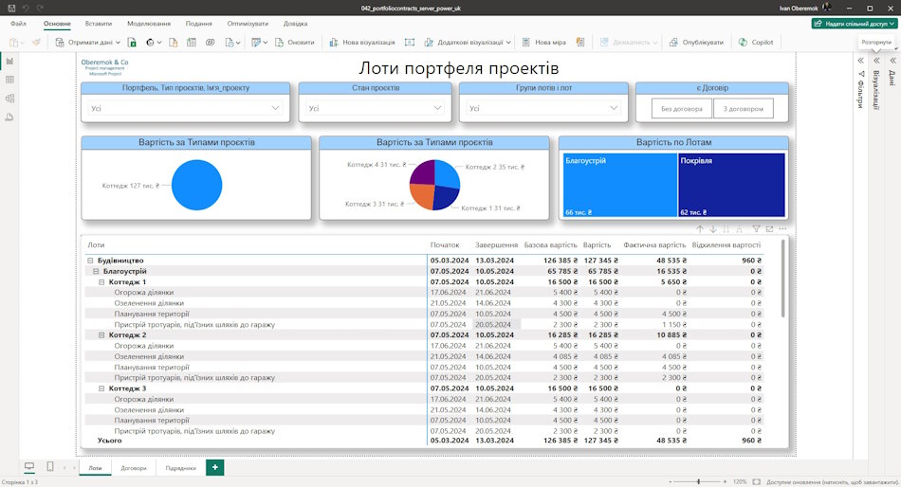Click the filter funnel icon on visual
This screenshot has height=487, width=901.
click(756, 229)
